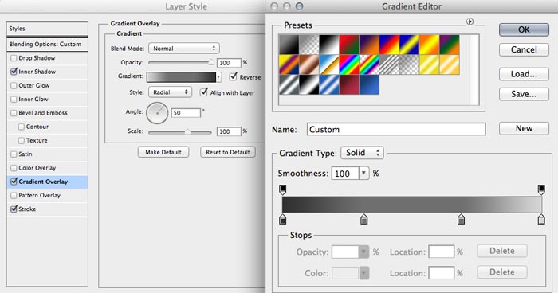Pick the copper gradient preset
The image size is (558, 293).
pos(309,64)
